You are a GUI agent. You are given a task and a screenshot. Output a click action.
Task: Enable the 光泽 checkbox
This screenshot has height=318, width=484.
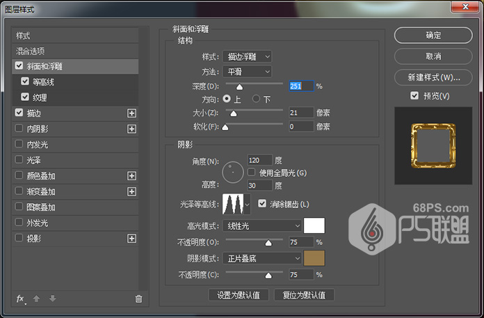point(19,159)
